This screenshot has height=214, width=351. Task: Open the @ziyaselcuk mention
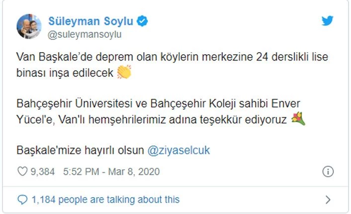(178, 150)
